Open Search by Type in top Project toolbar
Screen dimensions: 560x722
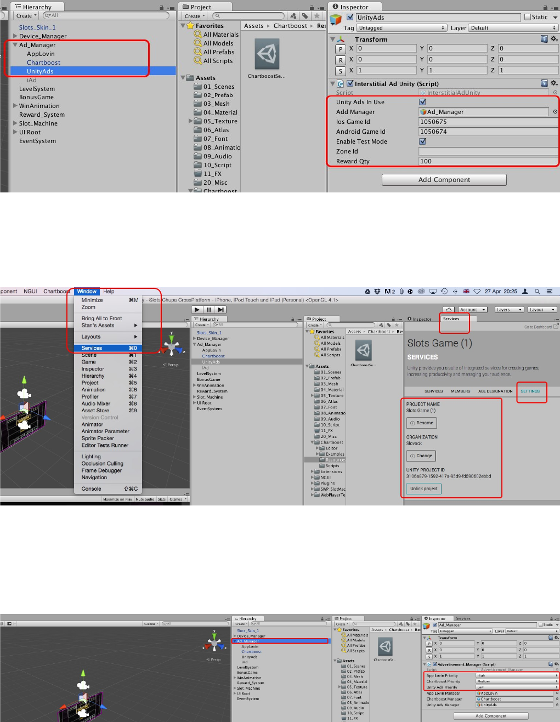pyautogui.click(x=293, y=16)
